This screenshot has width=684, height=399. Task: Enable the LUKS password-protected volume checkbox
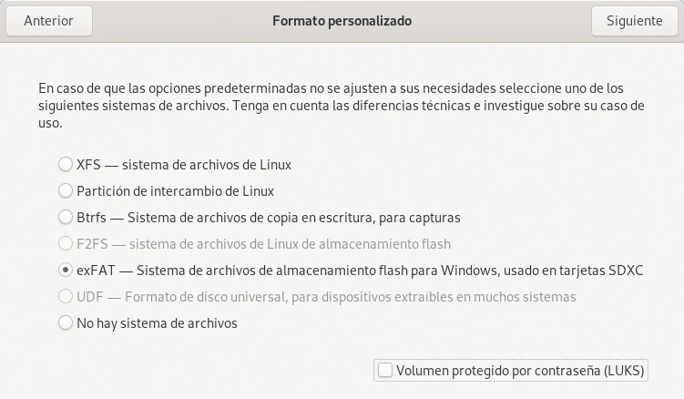(x=385, y=370)
